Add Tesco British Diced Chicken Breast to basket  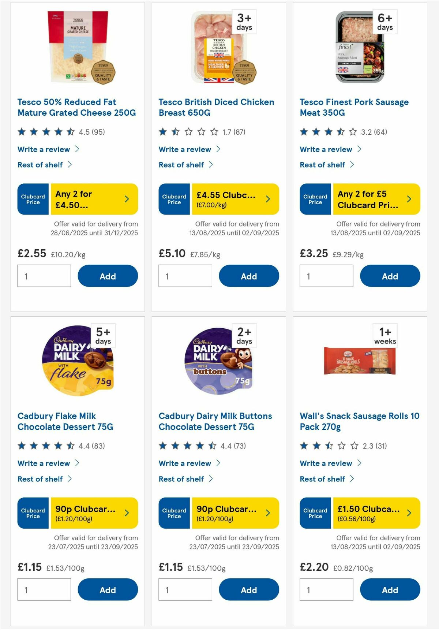coord(249,276)
